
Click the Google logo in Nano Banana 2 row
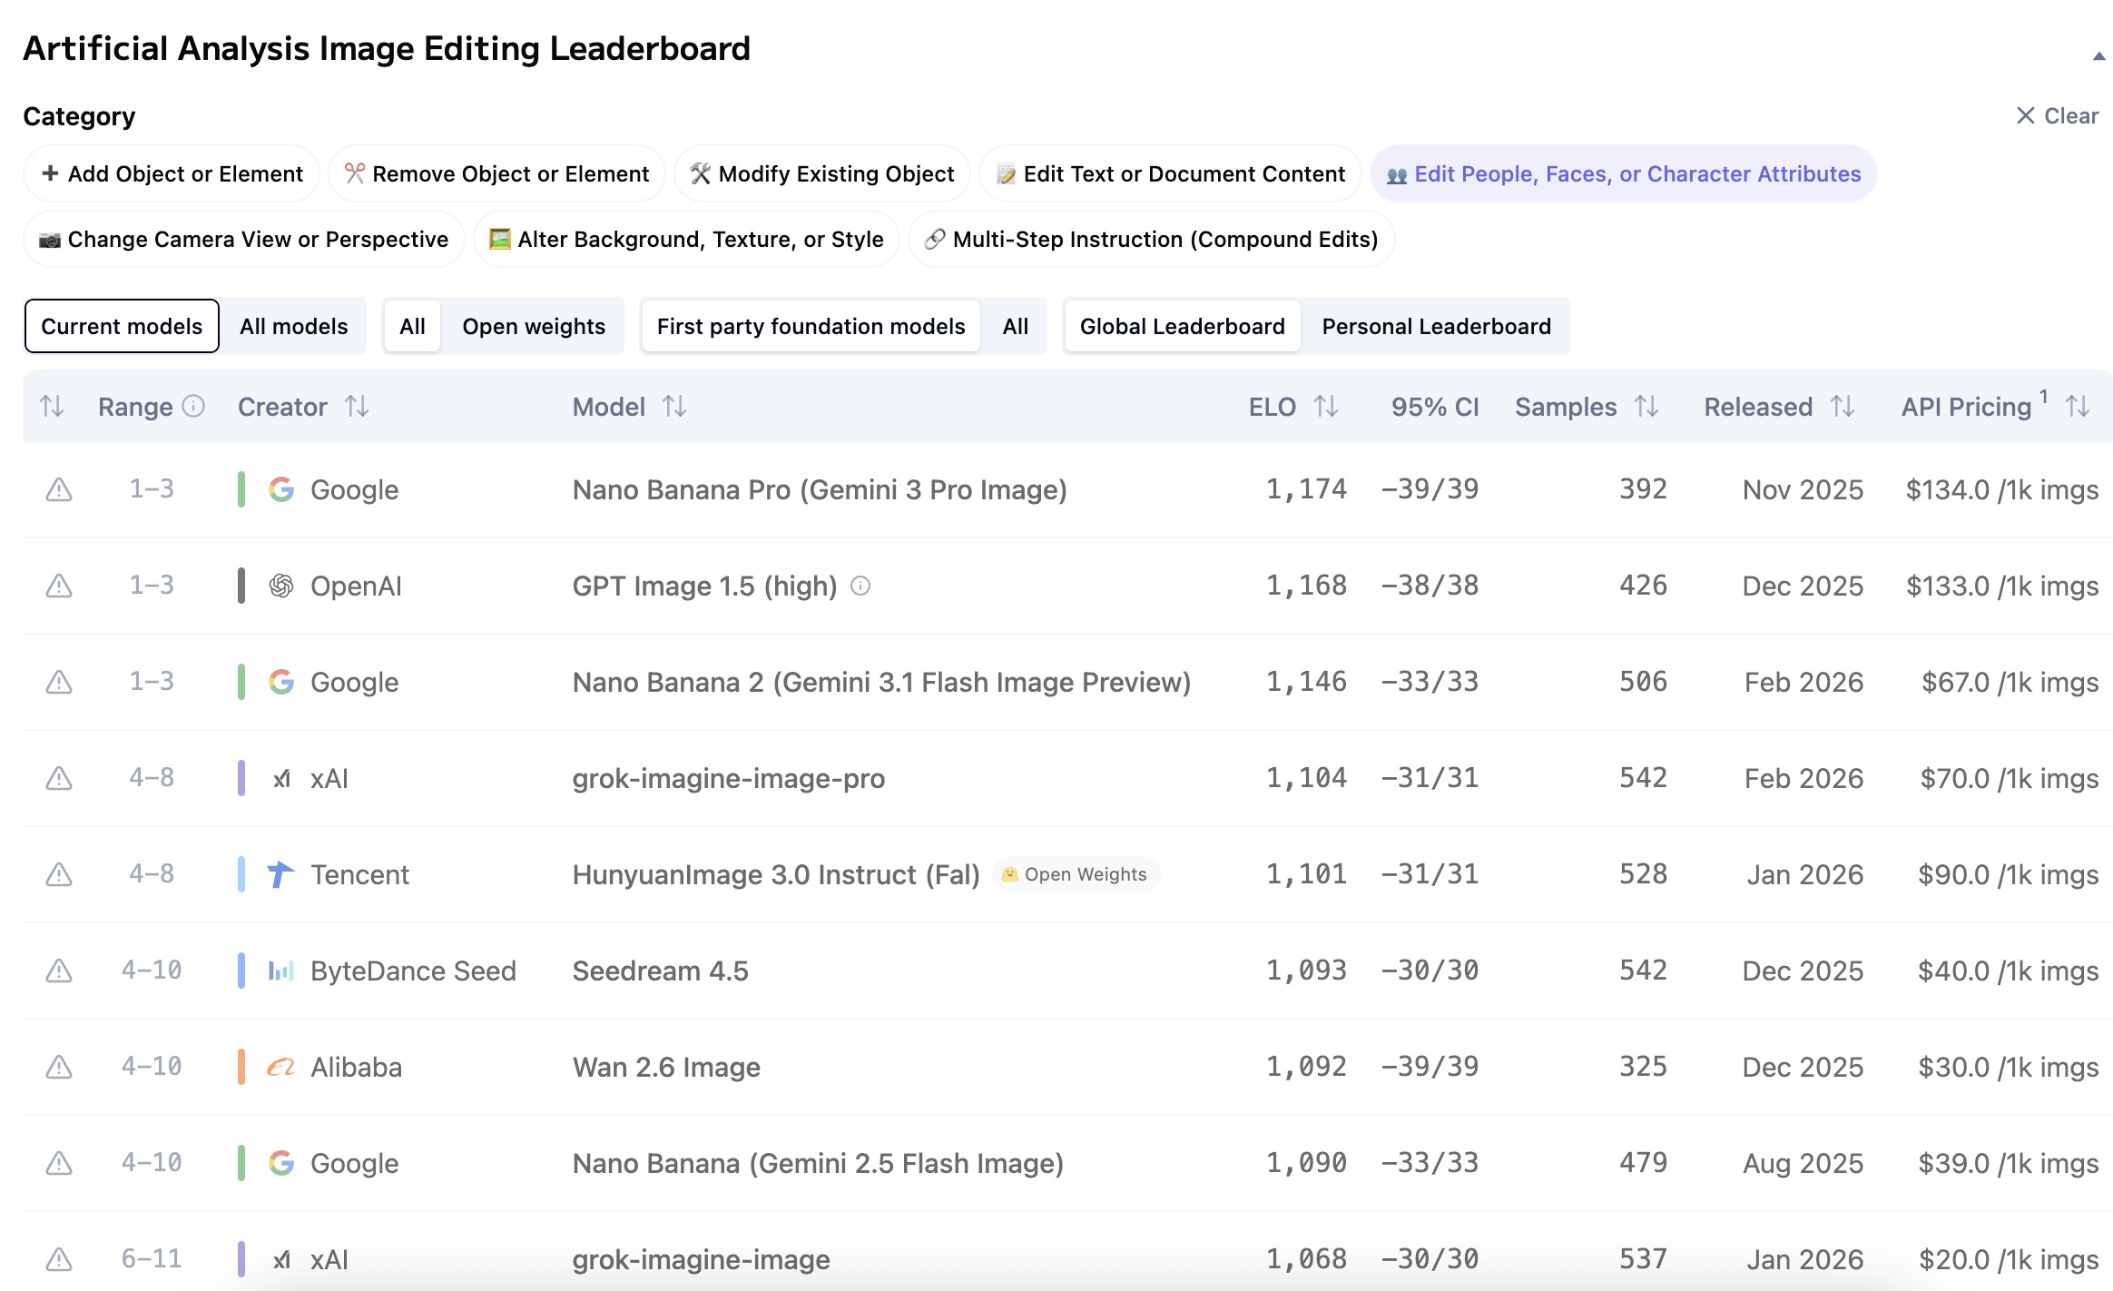281,682
